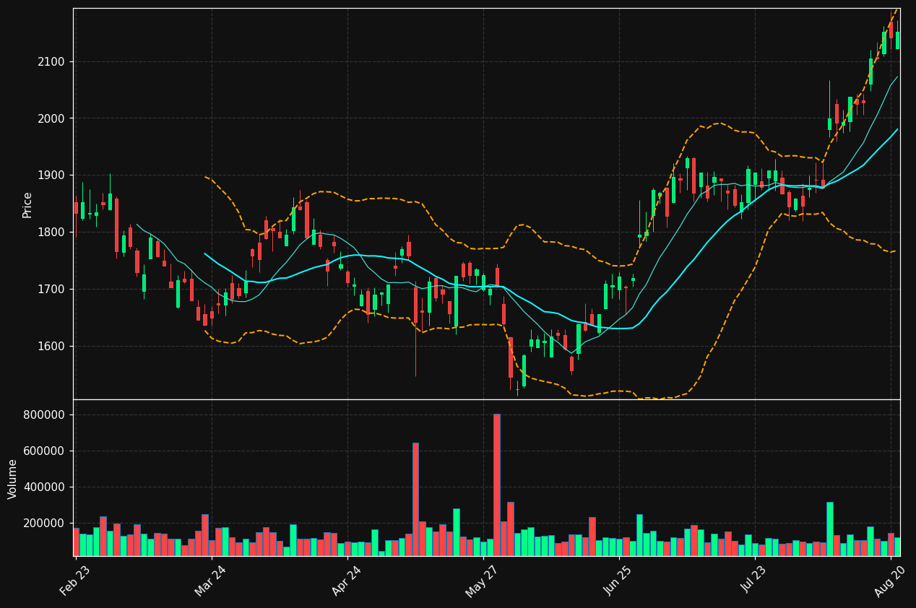Click the tallest red volume bar
Viewport: 916px width, 608px height.
pos(497,485)
